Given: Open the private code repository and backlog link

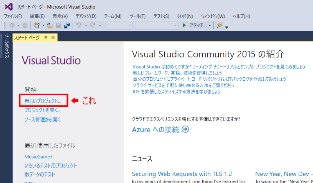Looking at the screenshot, I should (209, 79).
